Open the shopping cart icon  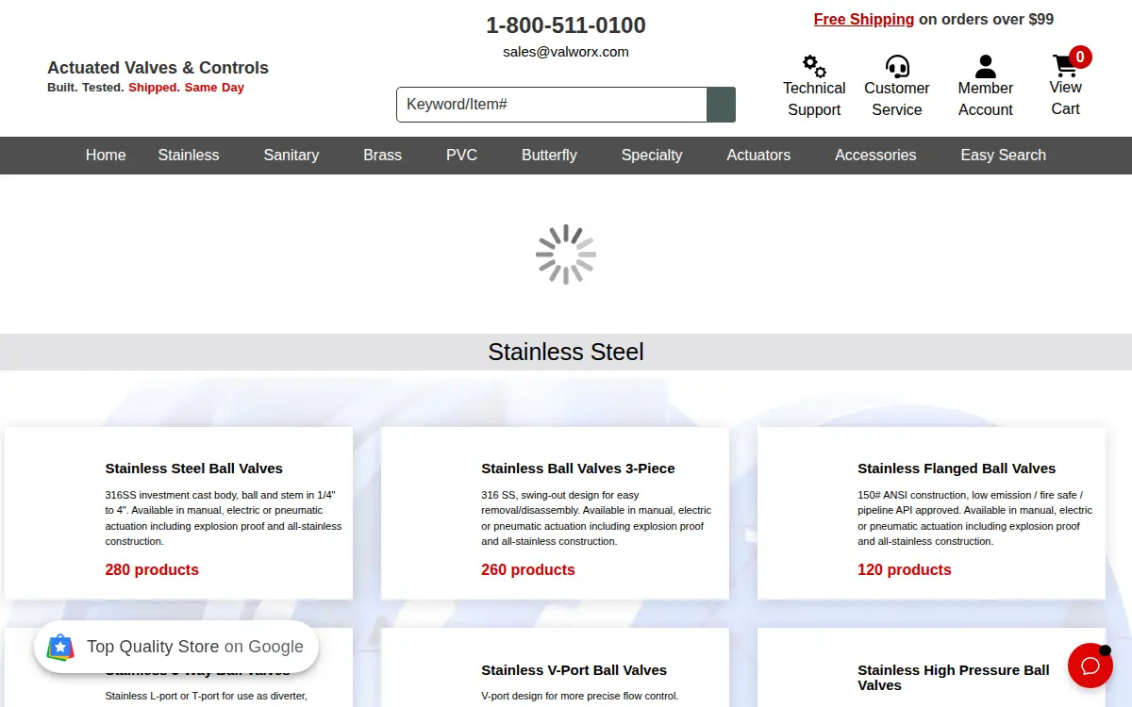(1065, 66)
